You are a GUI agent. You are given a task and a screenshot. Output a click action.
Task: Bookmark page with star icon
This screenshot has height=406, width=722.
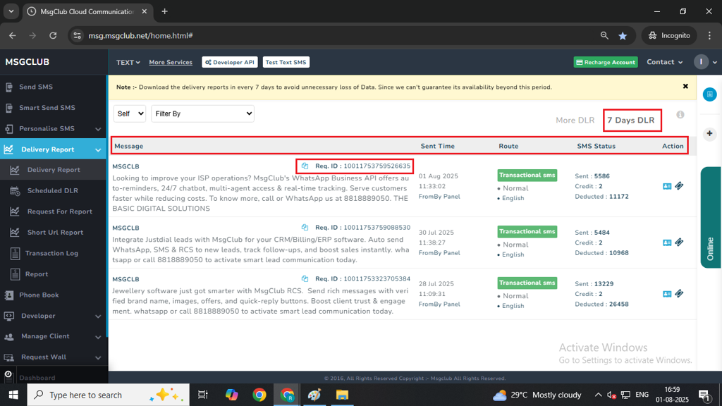pos(623,36)
